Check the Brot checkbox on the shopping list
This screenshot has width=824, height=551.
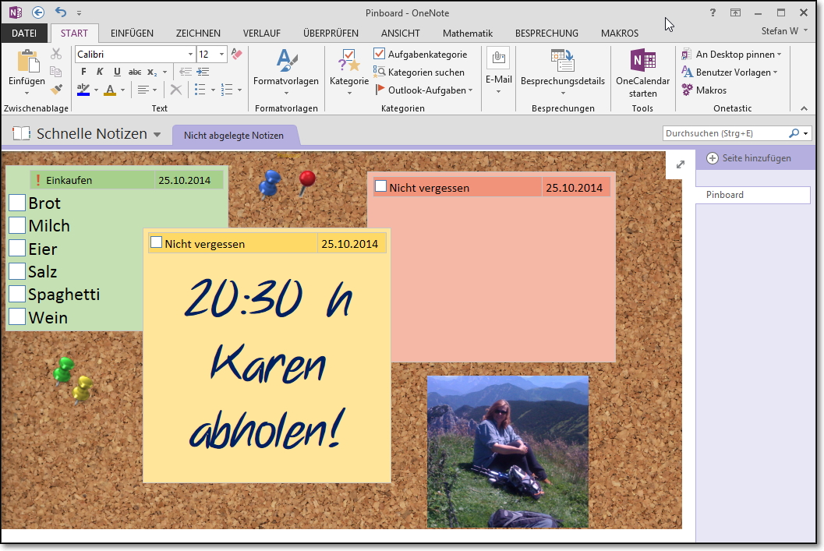tap(16, 203)
